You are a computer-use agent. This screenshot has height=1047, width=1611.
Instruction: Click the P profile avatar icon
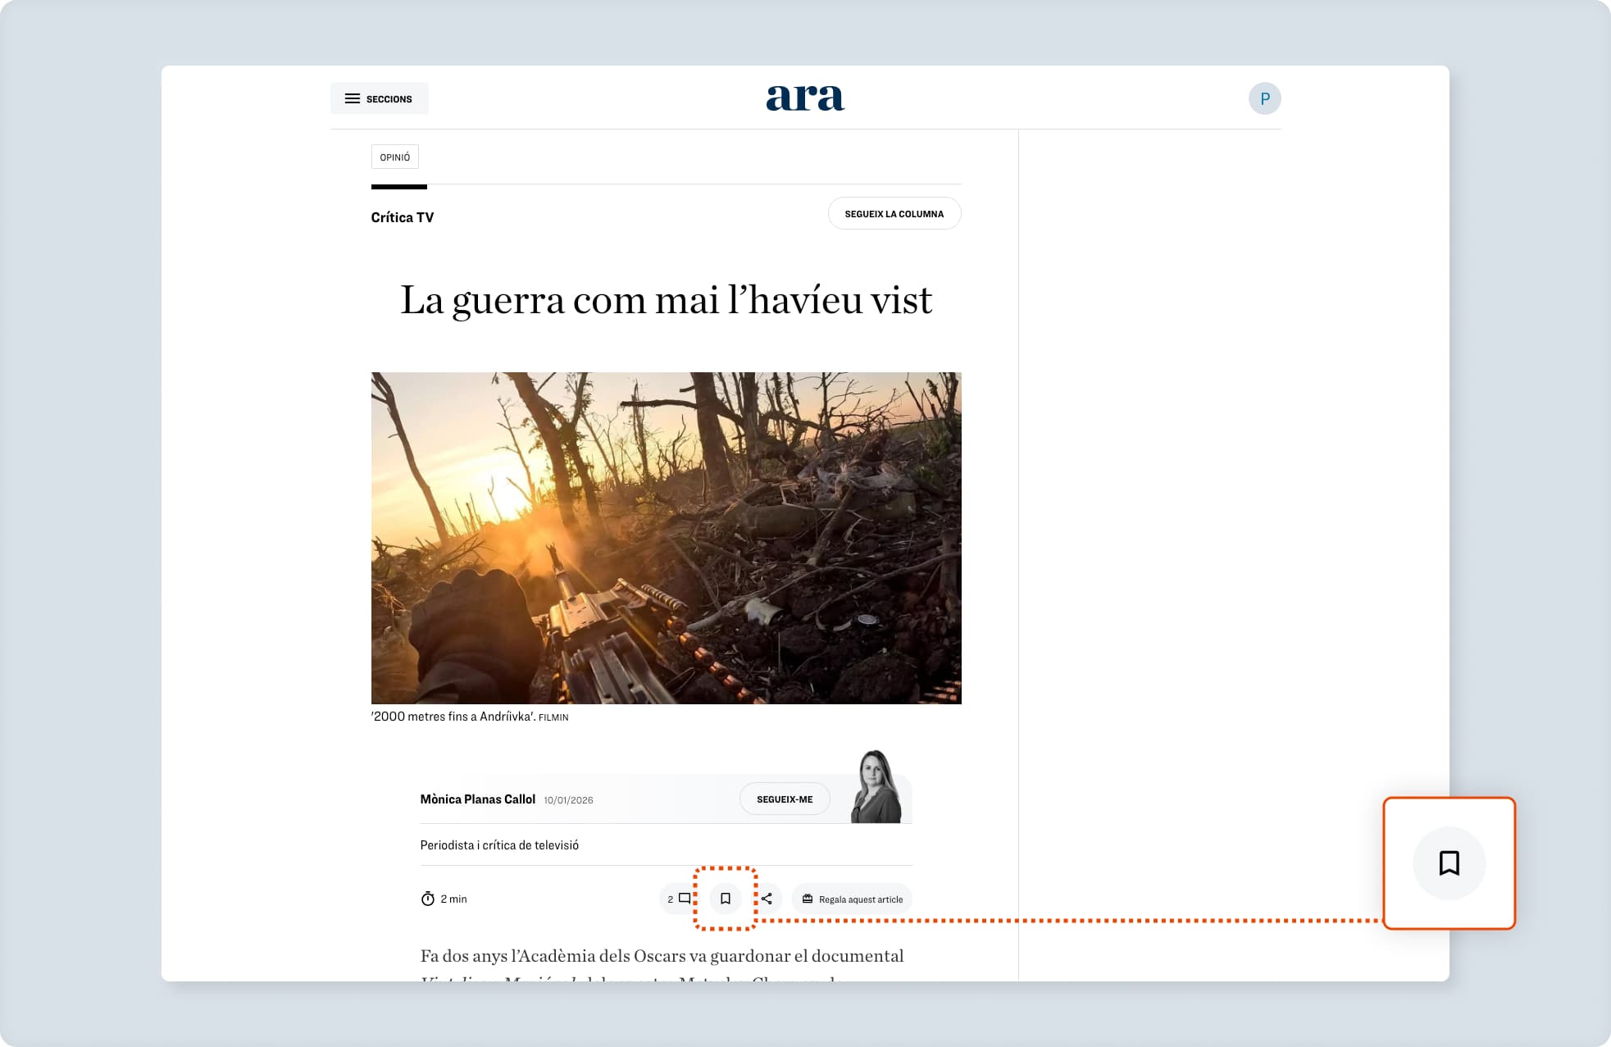[1265, 98]
